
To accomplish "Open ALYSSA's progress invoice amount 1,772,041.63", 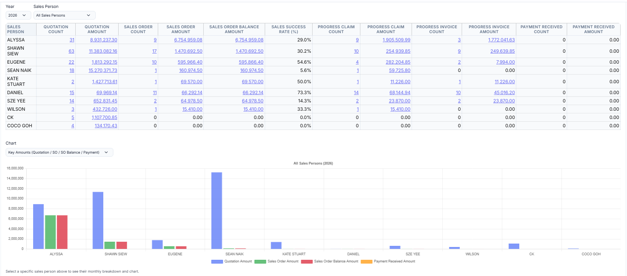I will click(x=502, y=40).
